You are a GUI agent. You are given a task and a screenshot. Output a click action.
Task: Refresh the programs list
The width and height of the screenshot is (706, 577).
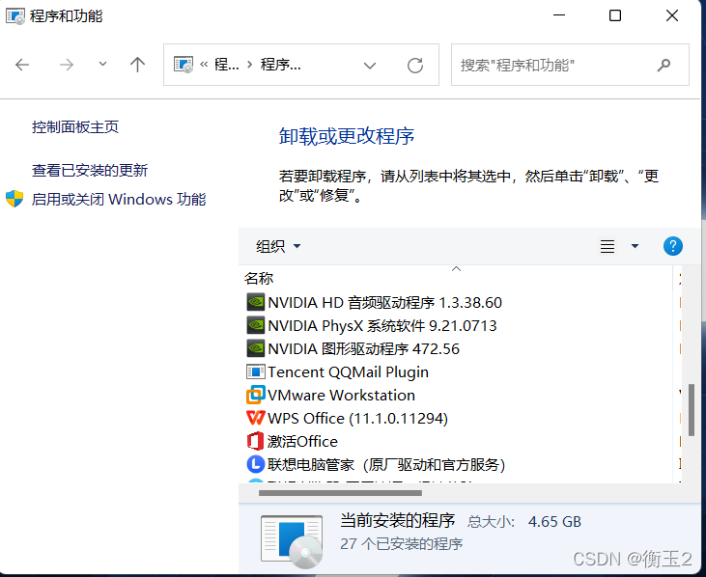tap(414, 66)
